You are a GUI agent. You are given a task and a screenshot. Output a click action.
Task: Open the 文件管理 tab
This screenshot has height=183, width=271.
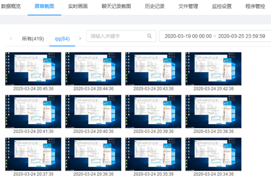[x=188, y=7]
